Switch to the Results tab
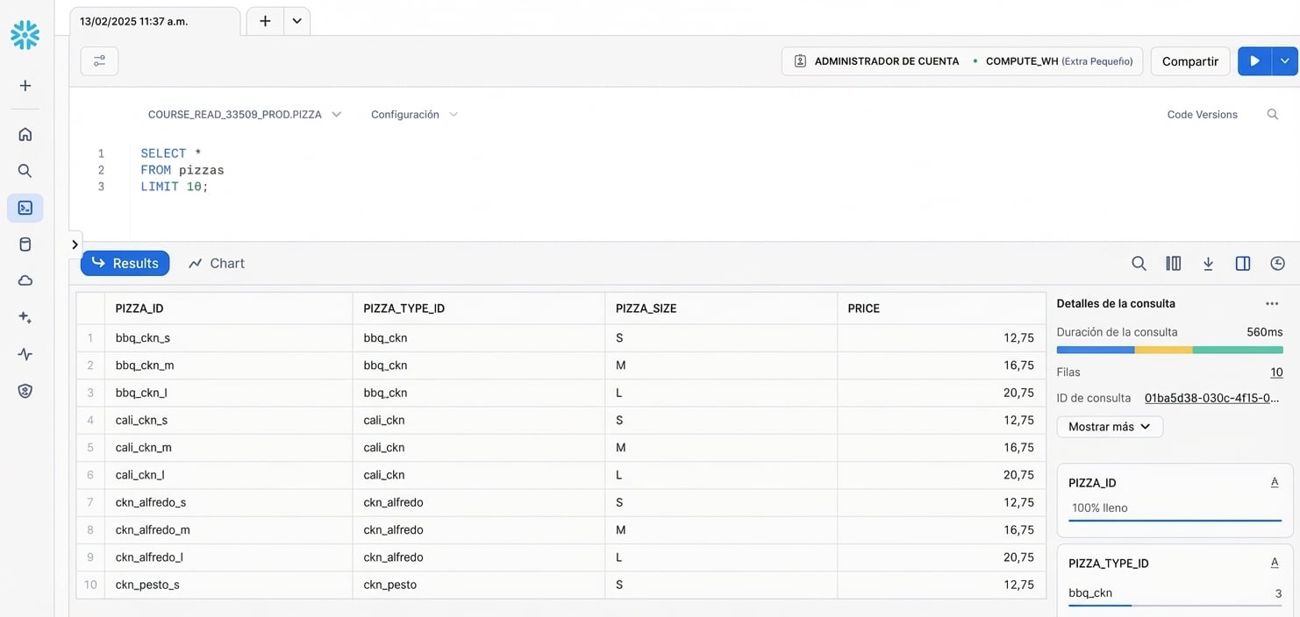1300x617 pixels. point(125,264)
